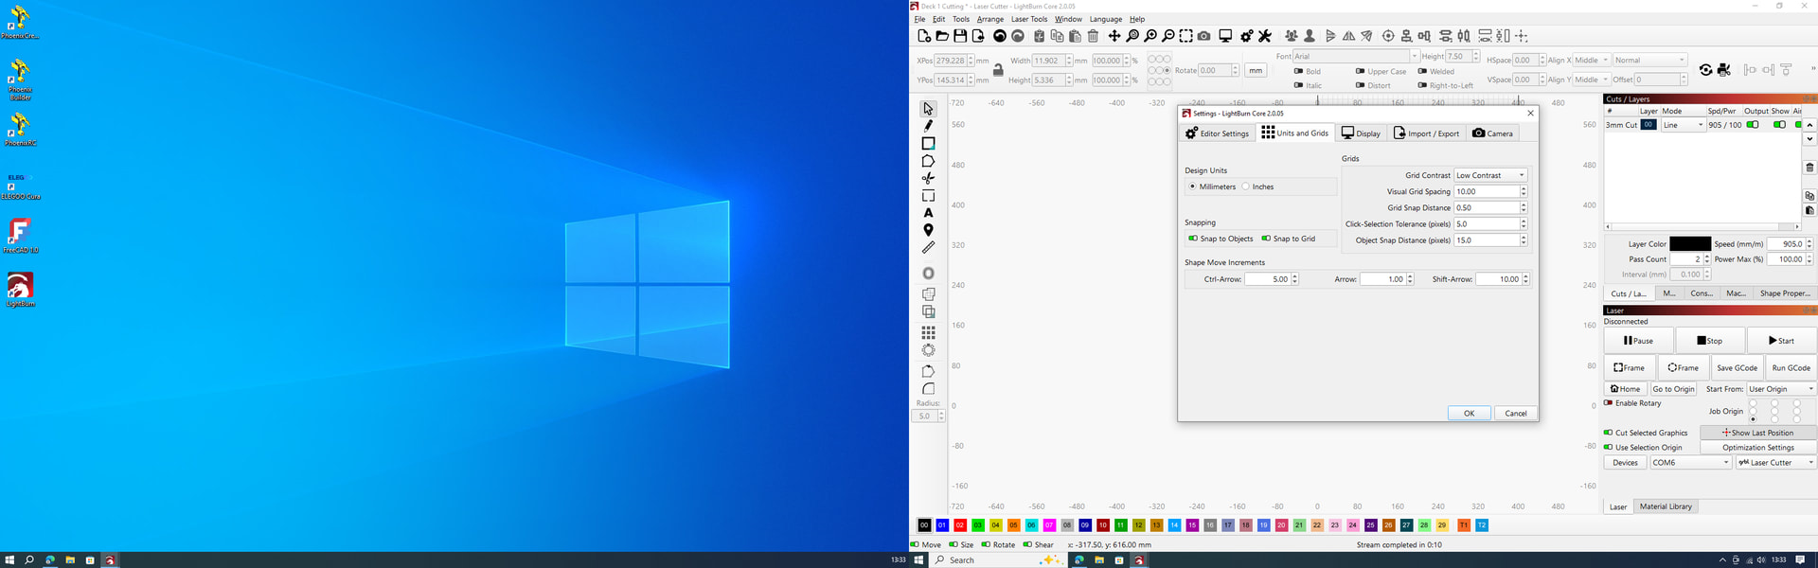Open the Start From User Origin dropdown
Image resolution: width=1818 pixels, height=568 pixels.
(x=1781, y=389)
